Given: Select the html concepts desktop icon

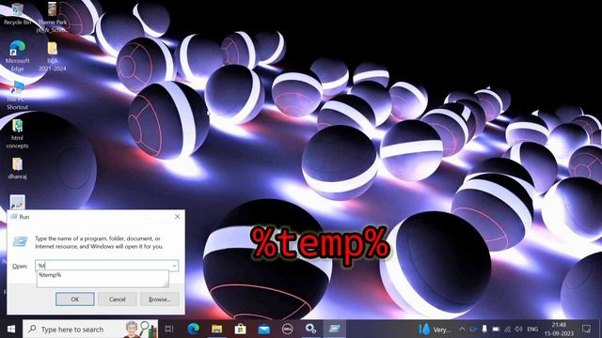Looking at the screenshot, I should (x=17, y=133).
